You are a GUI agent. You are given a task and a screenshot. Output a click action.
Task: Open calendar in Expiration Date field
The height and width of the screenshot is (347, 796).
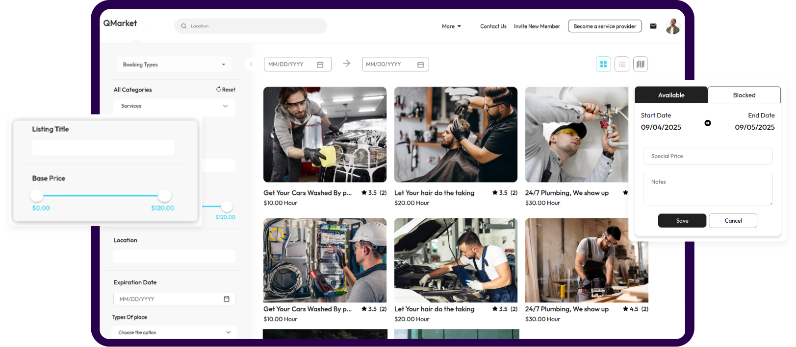[x=227, y=299]
